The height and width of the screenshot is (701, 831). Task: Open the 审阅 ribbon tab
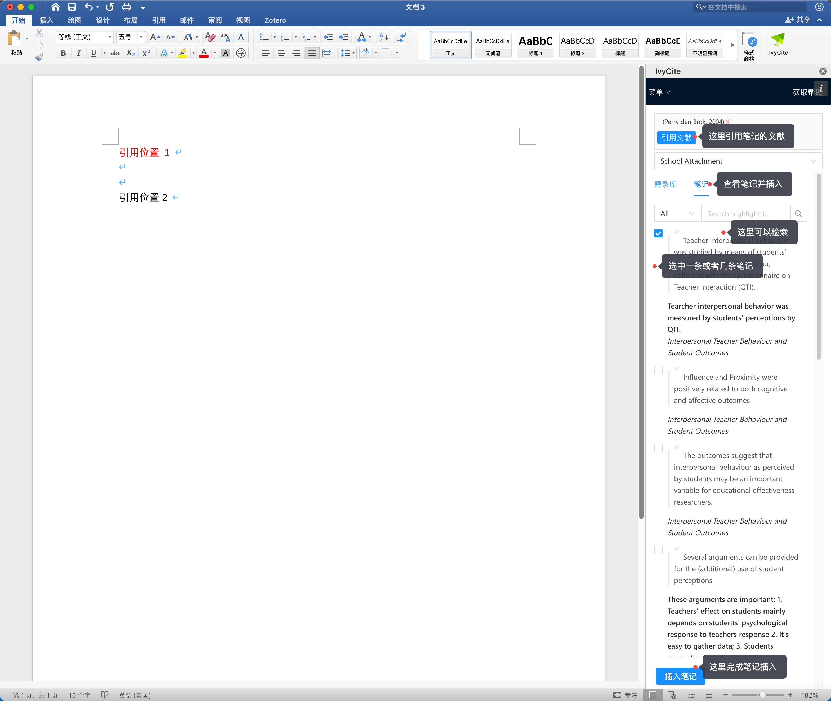click(x=215, y=20)
